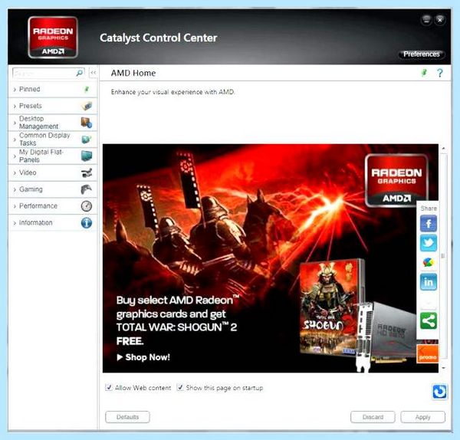Click the search magnifier icon

[x=79, y=73]
